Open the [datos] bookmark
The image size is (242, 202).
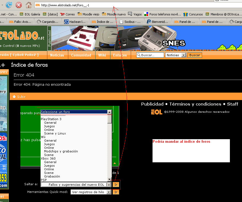click(50, 14)
